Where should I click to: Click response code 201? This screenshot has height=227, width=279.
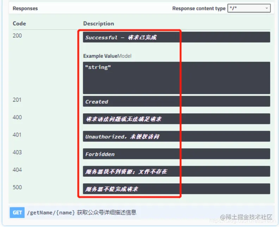(x=17, y=100)
